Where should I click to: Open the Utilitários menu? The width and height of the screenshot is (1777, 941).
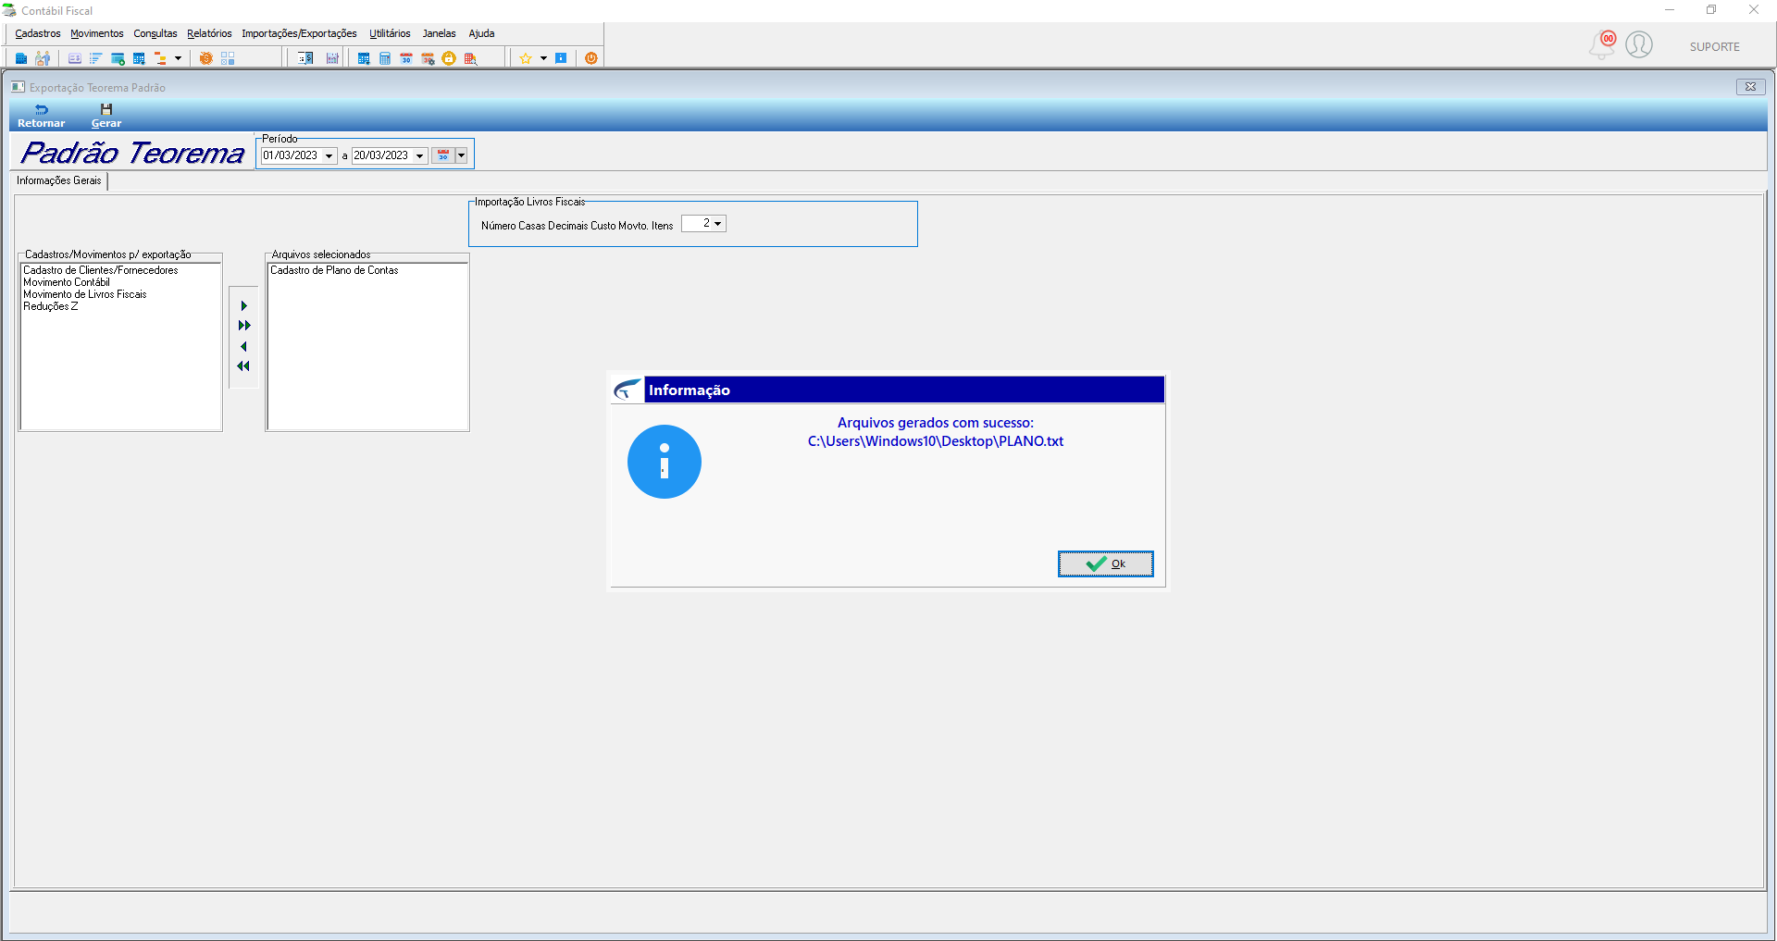(390, 33)
